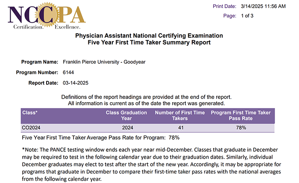Select the CO2024 class cell
Image resolution: width=299 pixels, height=183 pixels.
[x=31, y=128]
